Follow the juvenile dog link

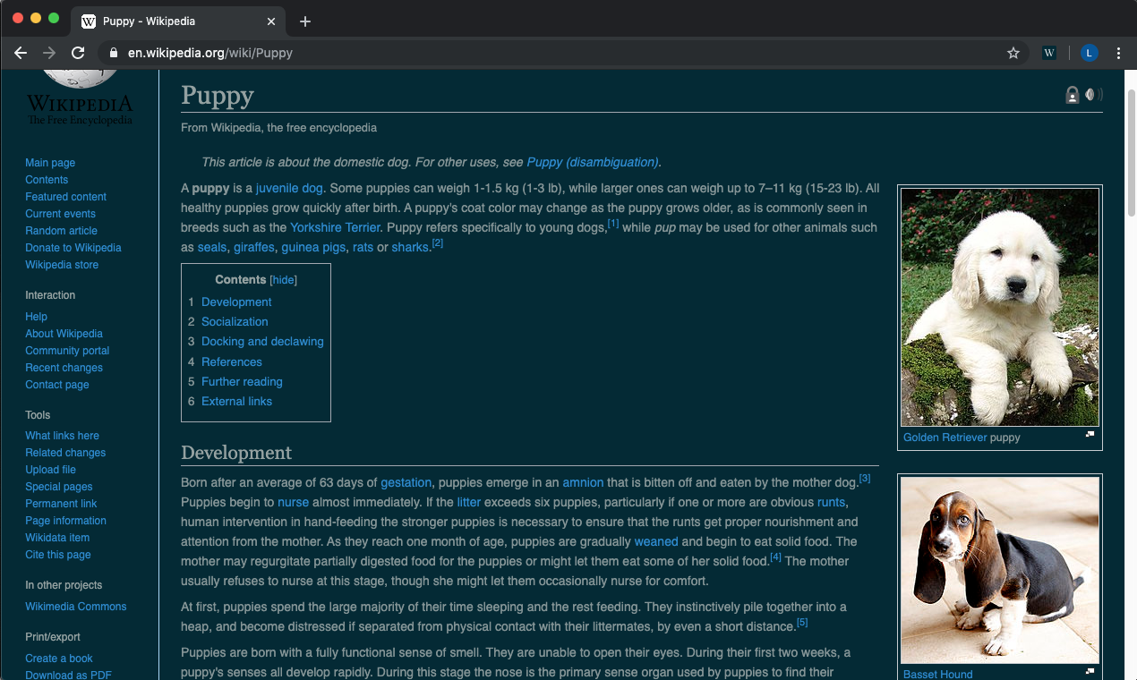tap(288, 188)
